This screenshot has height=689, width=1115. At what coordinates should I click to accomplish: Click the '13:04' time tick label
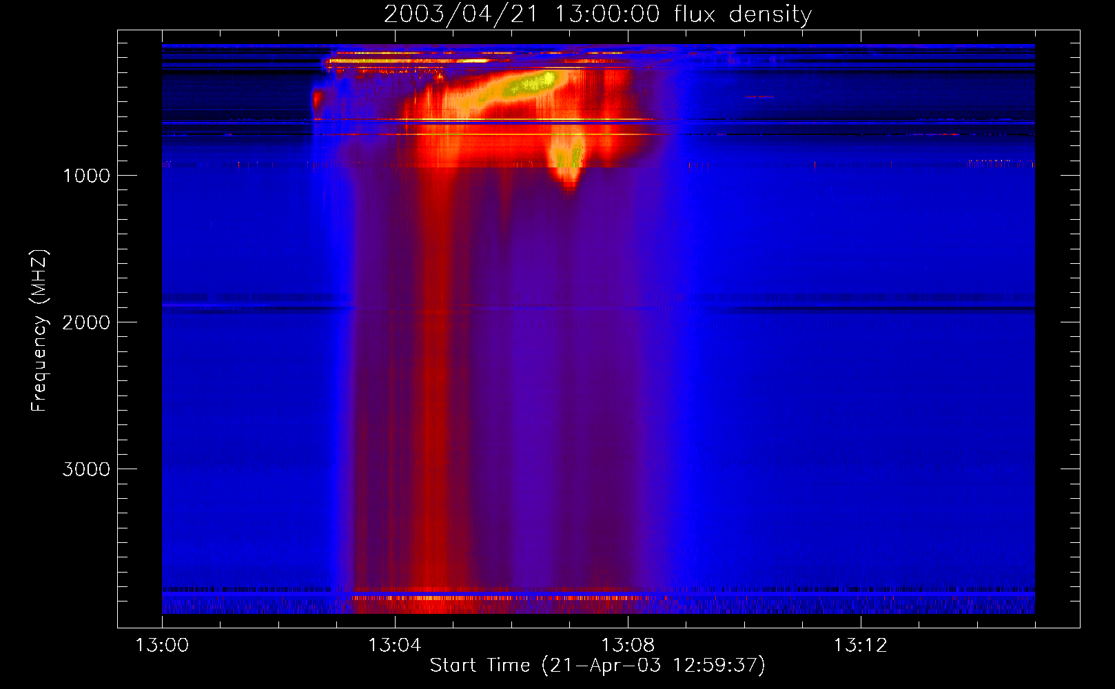pos(395,646)
